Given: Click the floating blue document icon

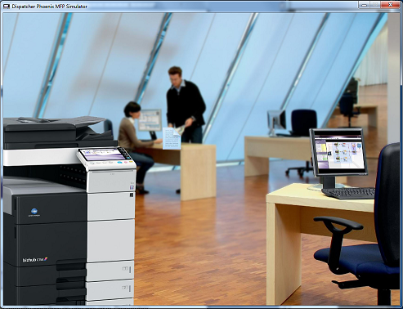Looking at the screenshot, I should [172, 138].
